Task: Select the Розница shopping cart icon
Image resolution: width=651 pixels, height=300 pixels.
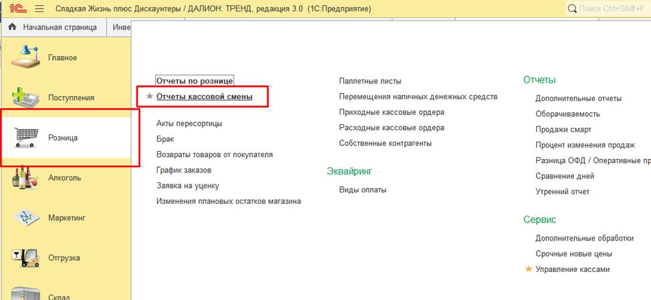Action: pos(27,136)
